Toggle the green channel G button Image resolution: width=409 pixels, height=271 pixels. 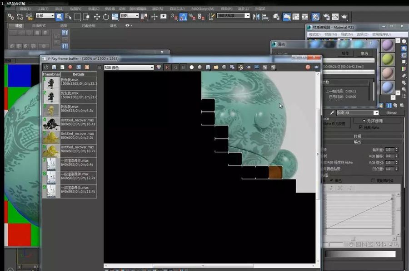(x=175, y=68)
